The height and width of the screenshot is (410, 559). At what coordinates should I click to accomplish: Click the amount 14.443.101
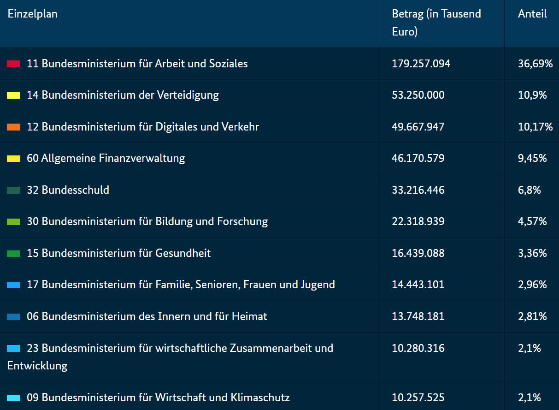418,285
